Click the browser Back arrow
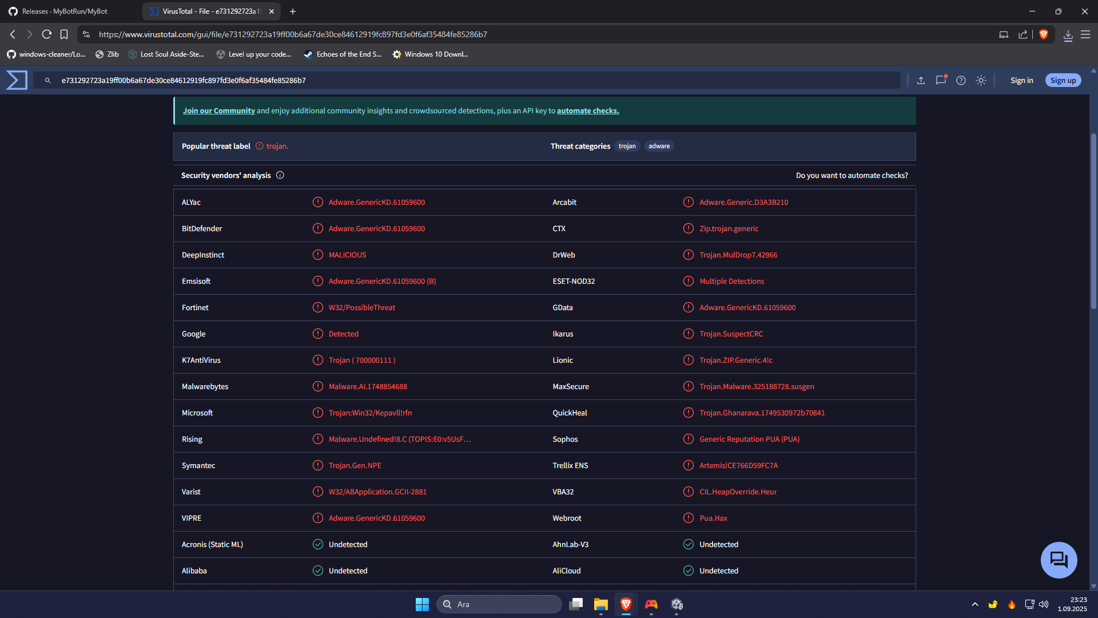This screenshot has width=1098, height=618. click(13, 34)
